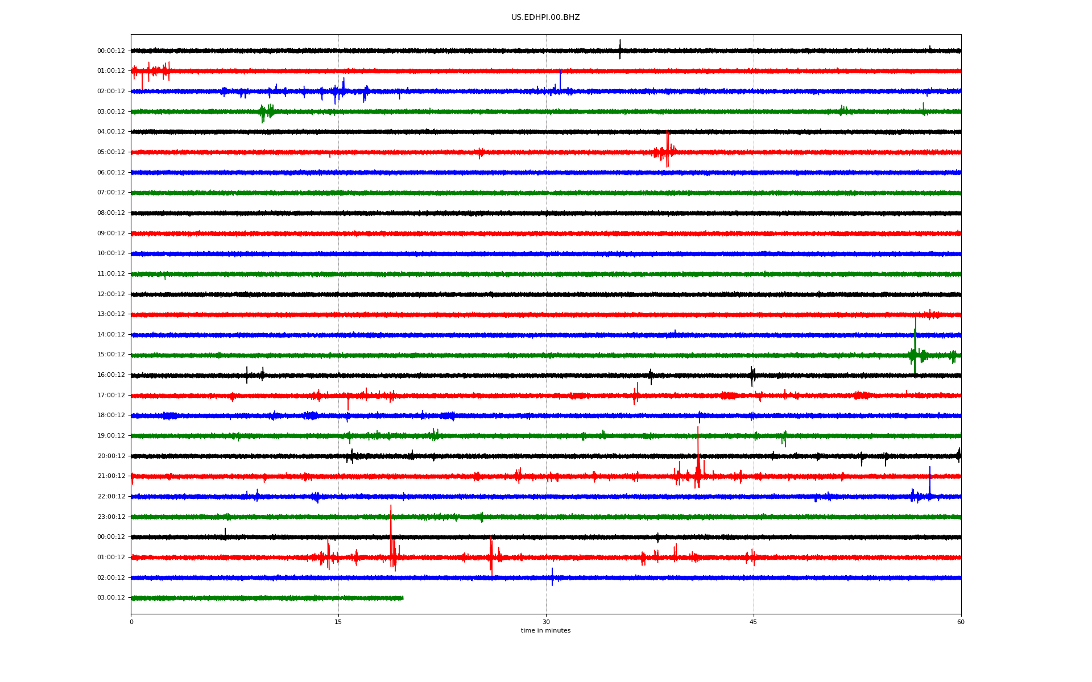The width and height of the screenshot is (1092, 682).
Task: Click the x-axis tick label 15
Action: coord(338,622)
